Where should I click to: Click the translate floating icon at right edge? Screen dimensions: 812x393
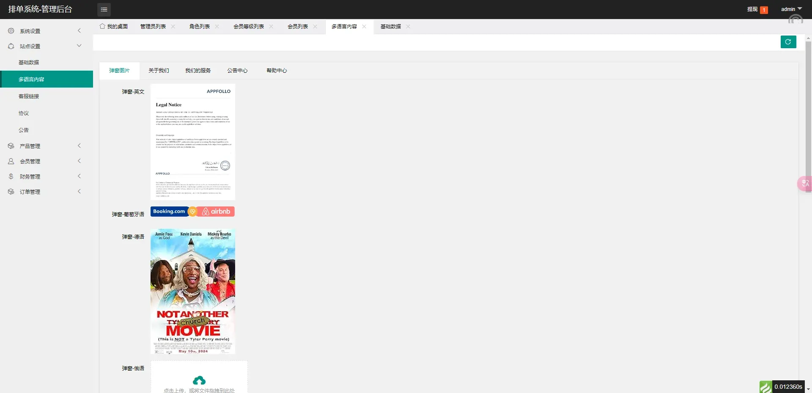804,184
